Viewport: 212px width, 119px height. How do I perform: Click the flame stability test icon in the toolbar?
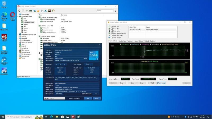pos(38,11)
